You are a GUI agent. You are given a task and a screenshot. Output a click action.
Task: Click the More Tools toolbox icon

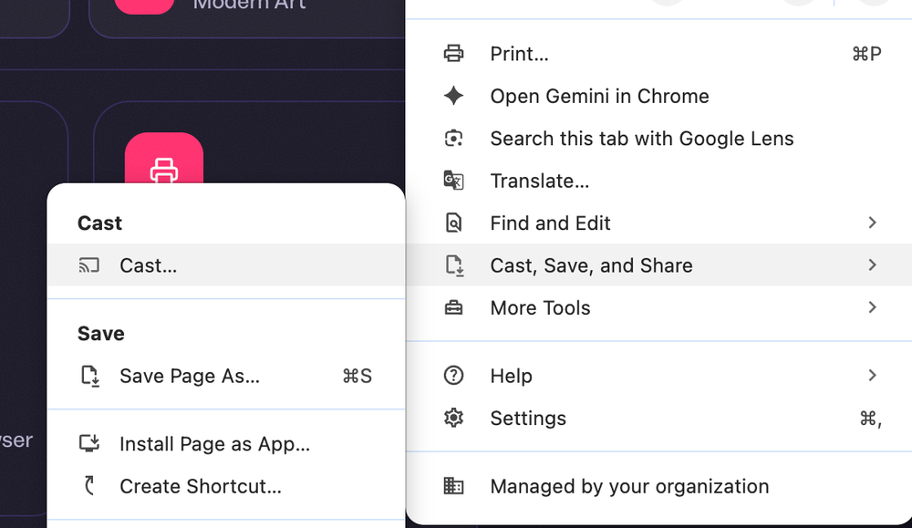(x=453, y=307)
